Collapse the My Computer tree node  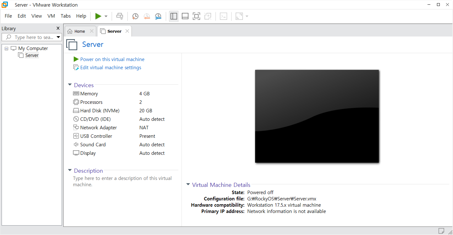[6, 48]
